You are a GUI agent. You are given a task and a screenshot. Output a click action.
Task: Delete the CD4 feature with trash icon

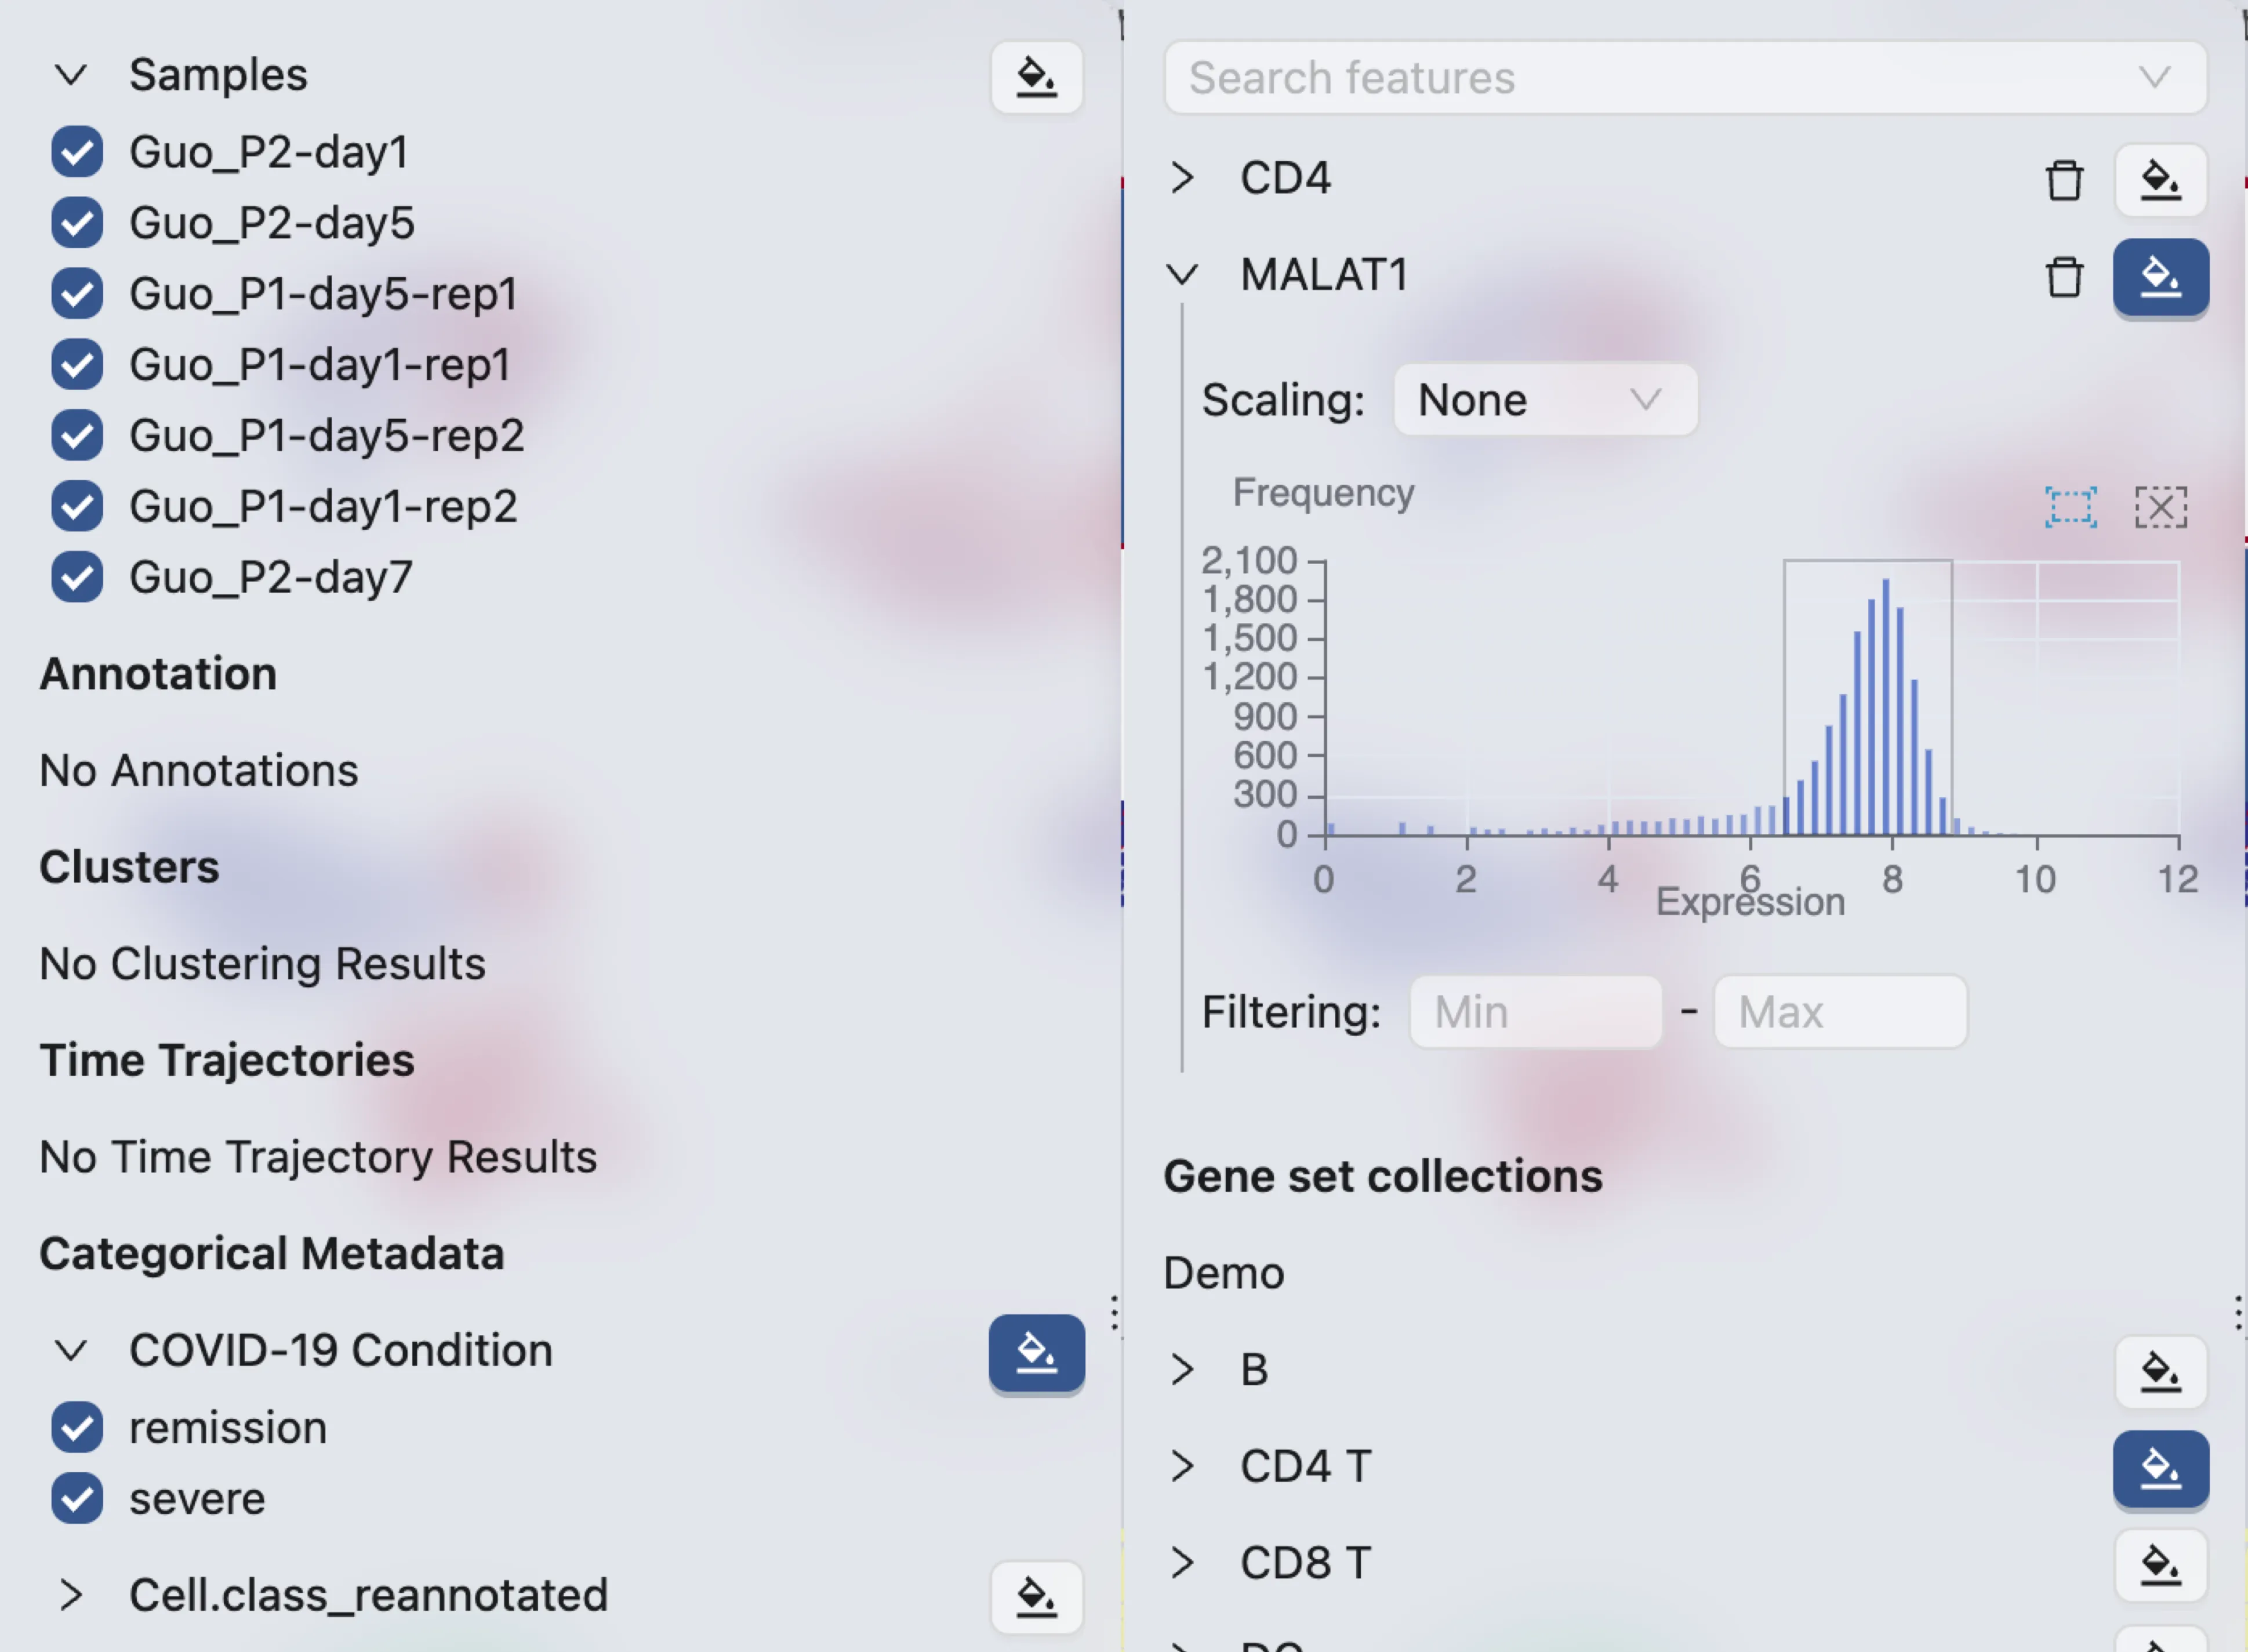point(2064,180)
